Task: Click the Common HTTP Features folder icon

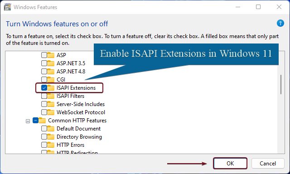Action: click(x=42, y=121)
